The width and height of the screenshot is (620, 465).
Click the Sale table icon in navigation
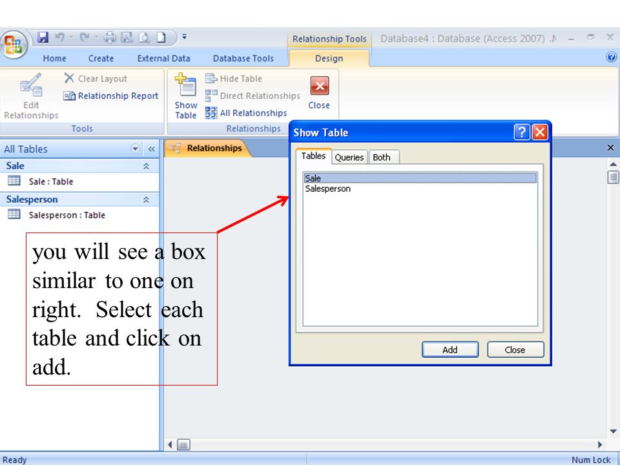click(x=14, y=181)
